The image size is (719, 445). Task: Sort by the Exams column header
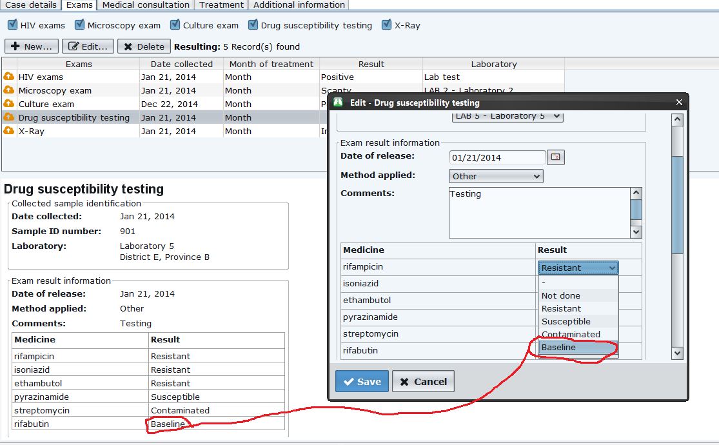(79, 64)
